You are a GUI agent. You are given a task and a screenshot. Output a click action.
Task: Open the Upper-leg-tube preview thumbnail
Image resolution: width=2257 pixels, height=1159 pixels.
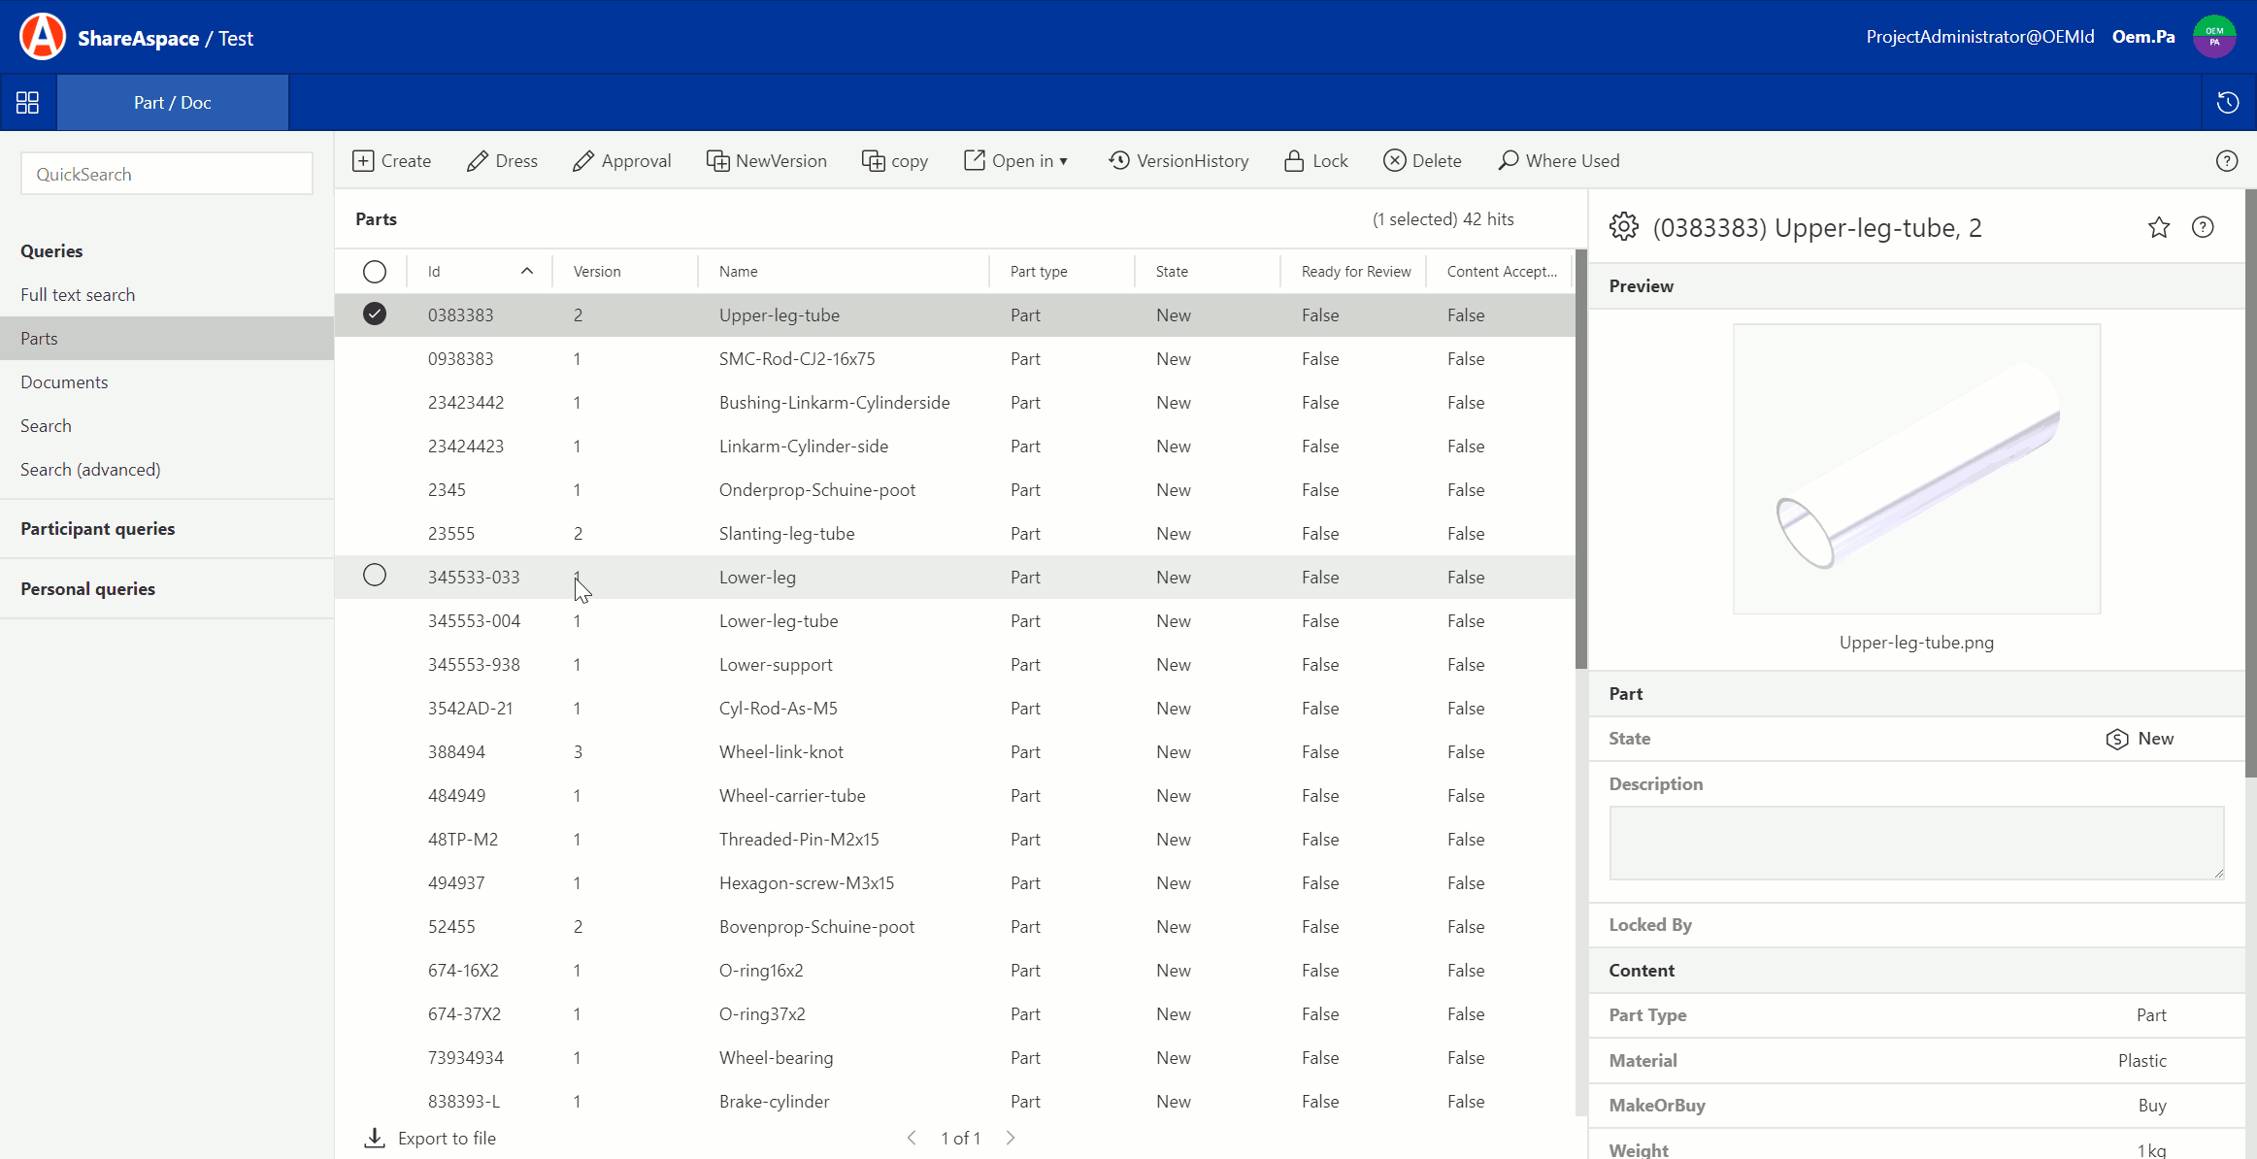(1916, 469)
